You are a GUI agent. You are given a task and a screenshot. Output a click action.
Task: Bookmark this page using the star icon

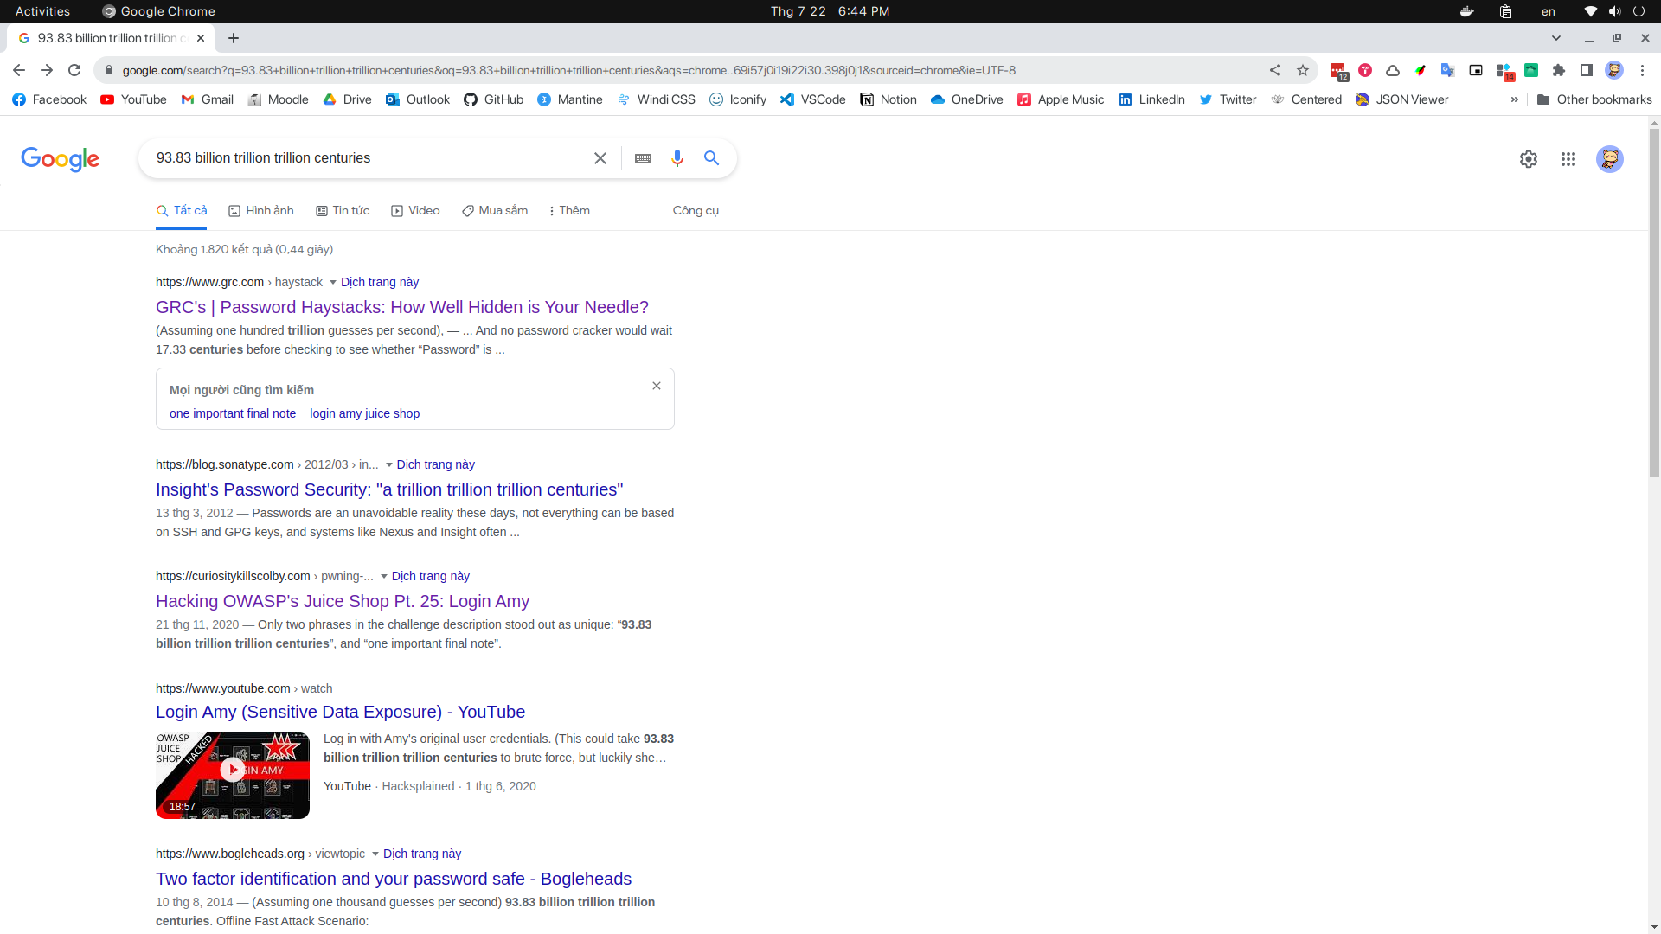1303,70
